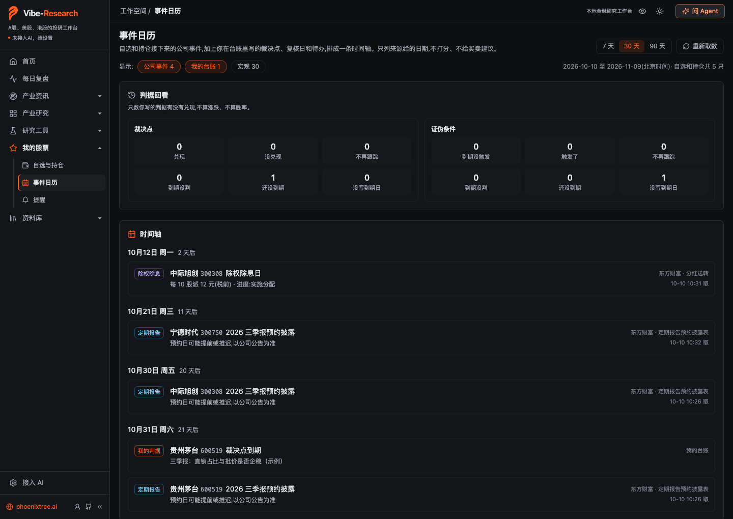Select the 7 天 range
The image size is (733, 519).
[x=608, y=46]
